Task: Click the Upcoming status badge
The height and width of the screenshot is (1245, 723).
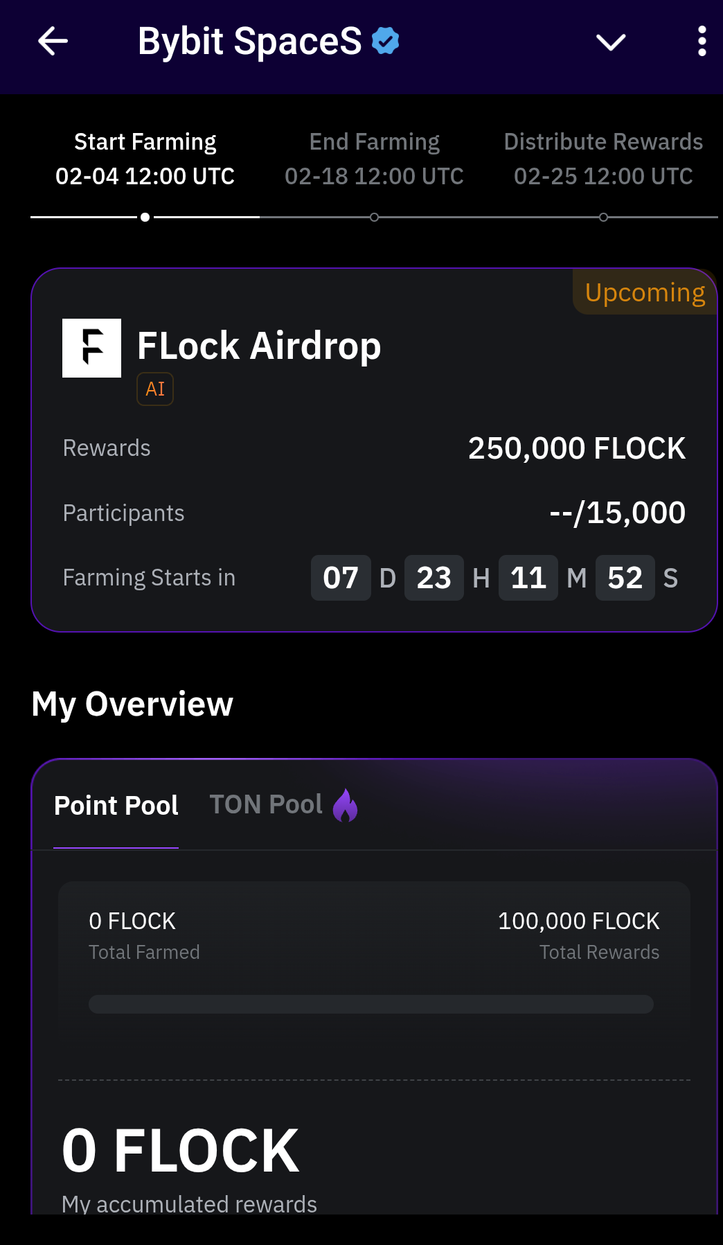Action: point(645,292)
